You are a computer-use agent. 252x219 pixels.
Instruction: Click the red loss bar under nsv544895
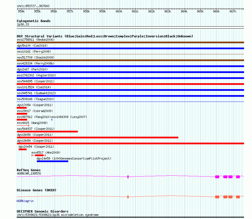(x=130, y=84)
